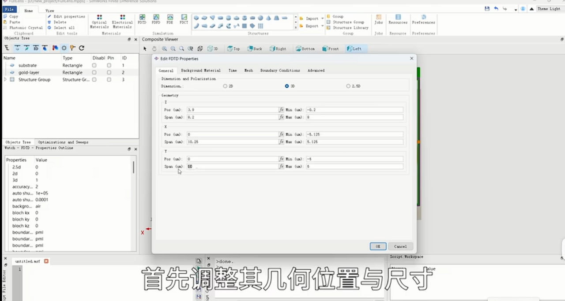Click the zoom in magnifier
Image resolution: width=565 pixels, height=301 pixels.
(x=164, y=48)
